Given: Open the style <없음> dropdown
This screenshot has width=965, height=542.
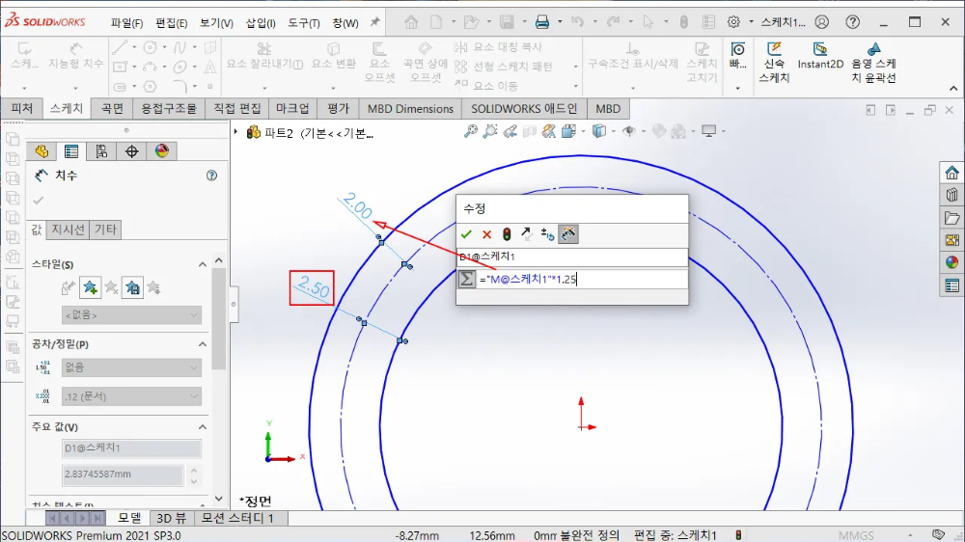Looking at the screenshot, I should tap(131, 315).
